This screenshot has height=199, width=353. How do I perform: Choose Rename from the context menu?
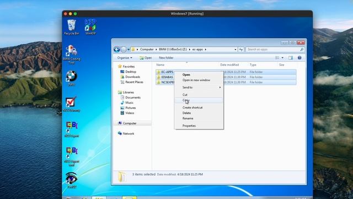tap(199, 118)
